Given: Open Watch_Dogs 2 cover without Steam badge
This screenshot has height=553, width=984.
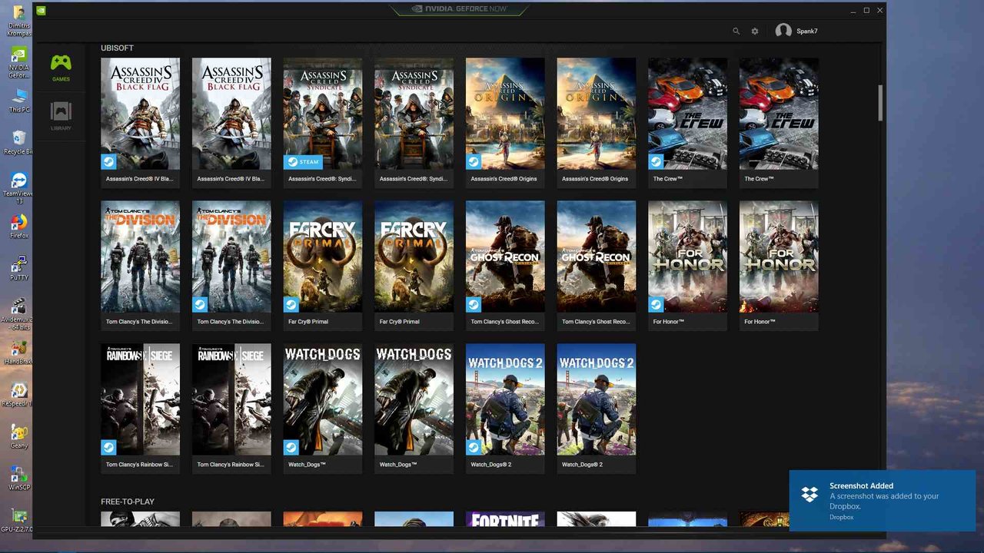Looking at the screenshot, I should tap(597, 399).
